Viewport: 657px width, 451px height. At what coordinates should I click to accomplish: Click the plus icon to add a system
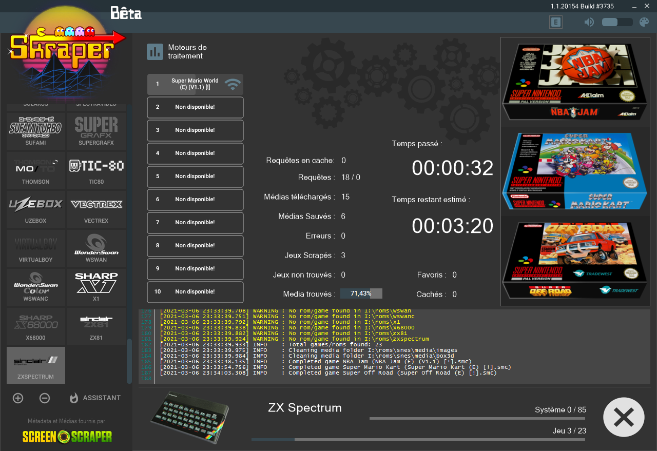pyautogui.click(x=18, y=398)
